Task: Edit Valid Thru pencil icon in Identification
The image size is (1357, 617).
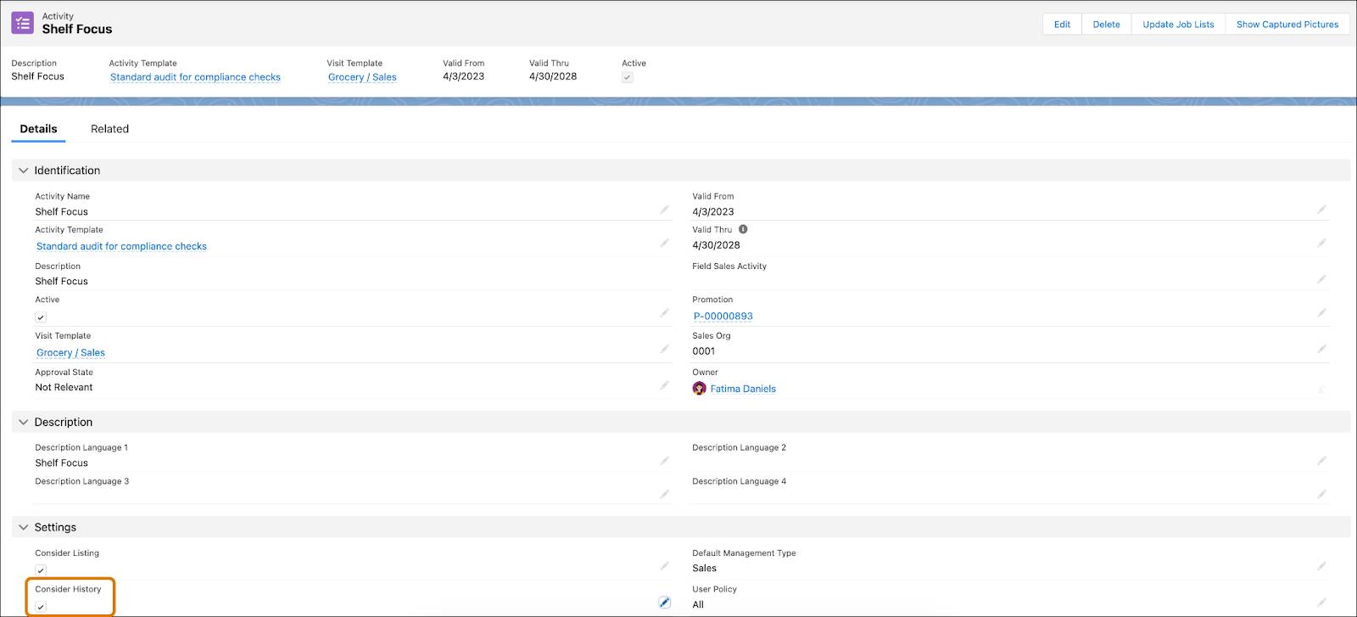Action: [1321, 244]
